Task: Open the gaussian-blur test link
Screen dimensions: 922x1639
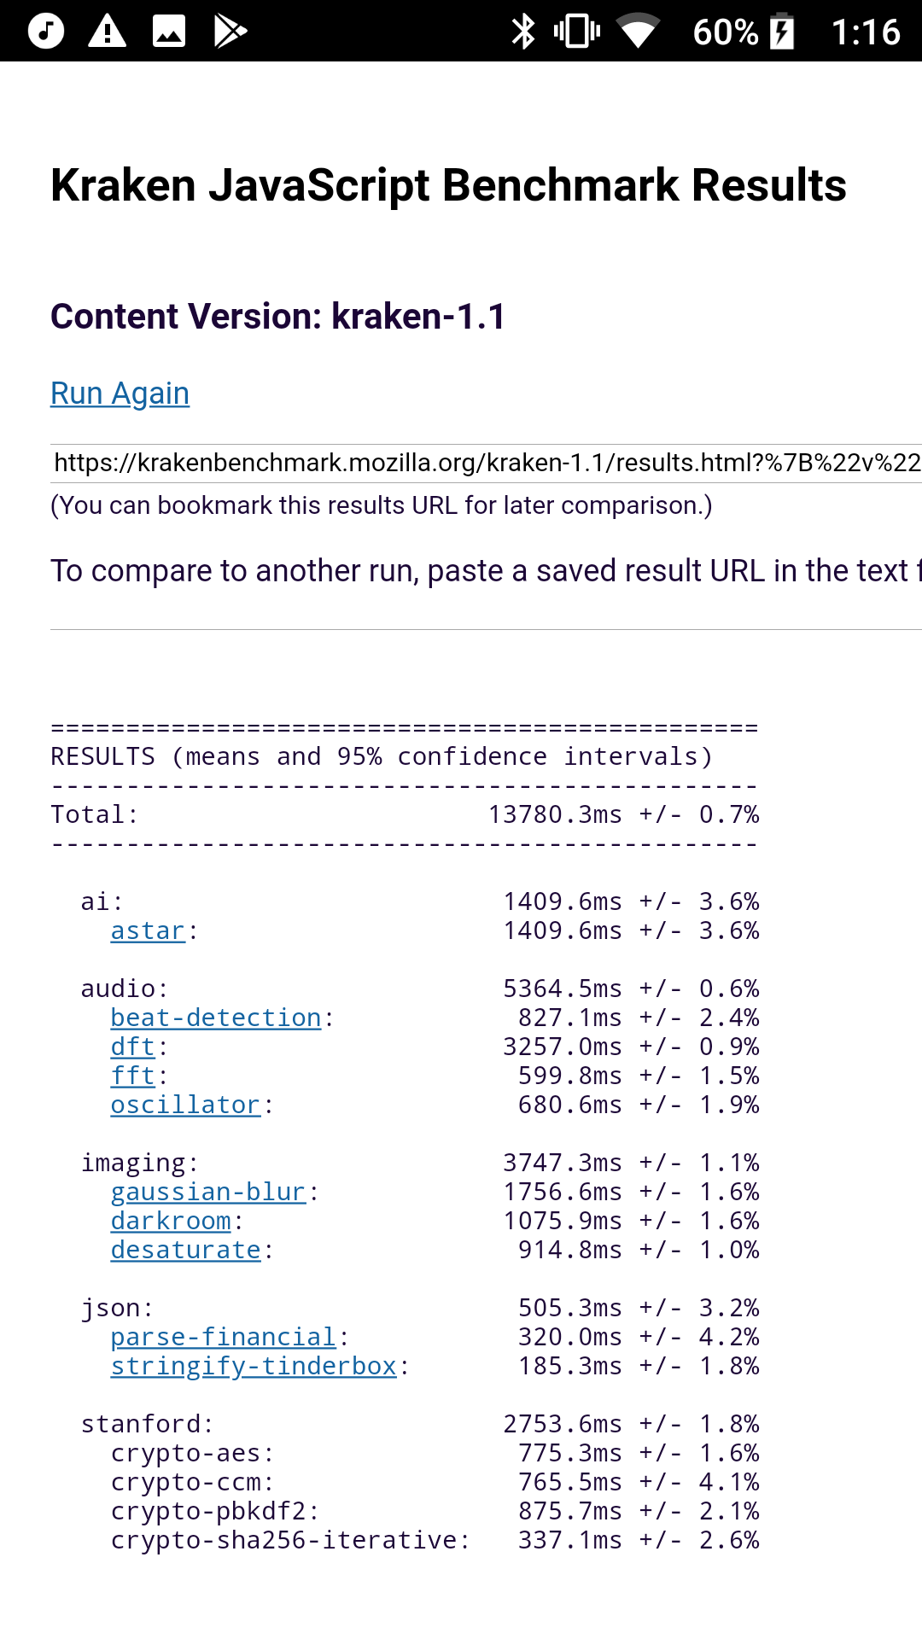Action: coord(208,1192)
